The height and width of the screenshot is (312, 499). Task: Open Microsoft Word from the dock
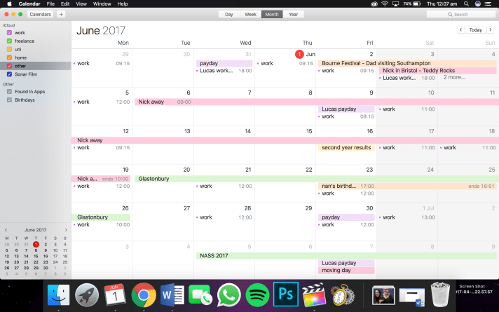click(172, 294)
